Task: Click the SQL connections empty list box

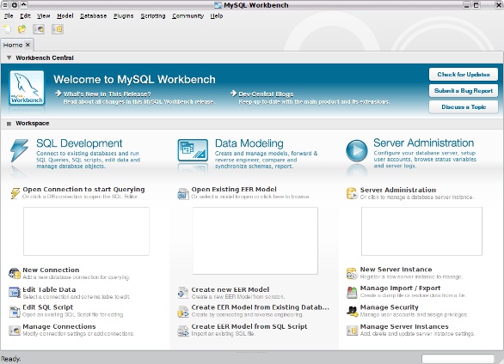Action: click(x=86, y=231)
